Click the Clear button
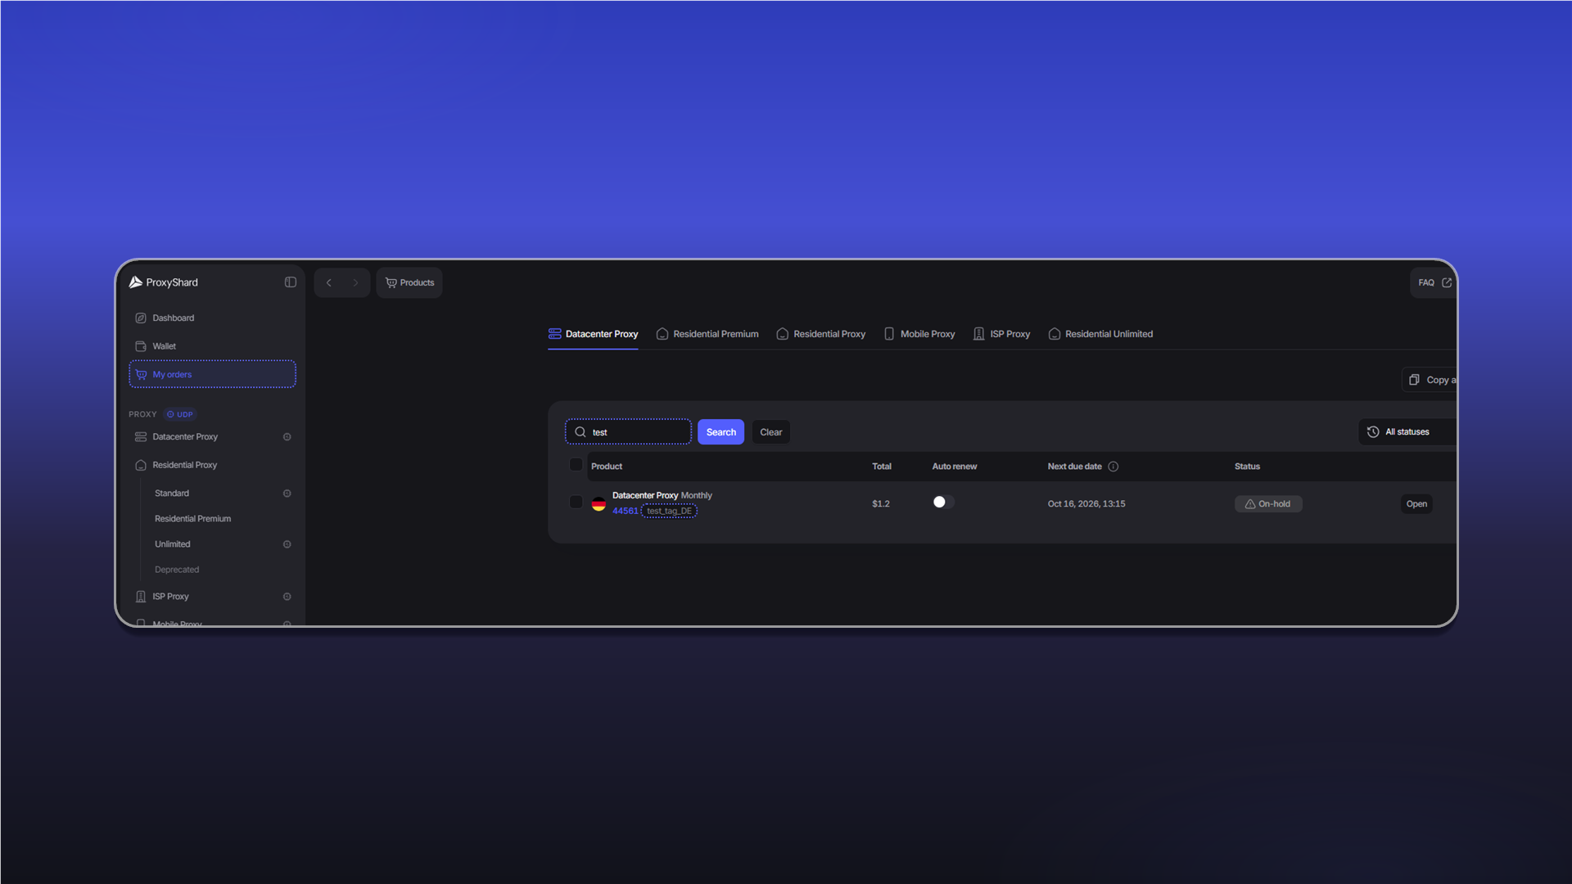1572x884 pixels. point(770,432)
